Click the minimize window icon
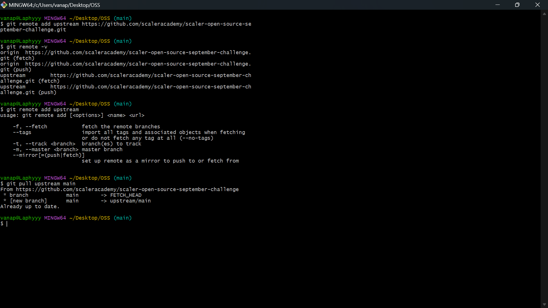 498,5
